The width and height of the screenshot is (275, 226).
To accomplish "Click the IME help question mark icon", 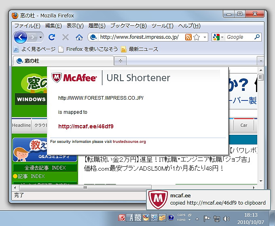I will click(x=171, y=218).
